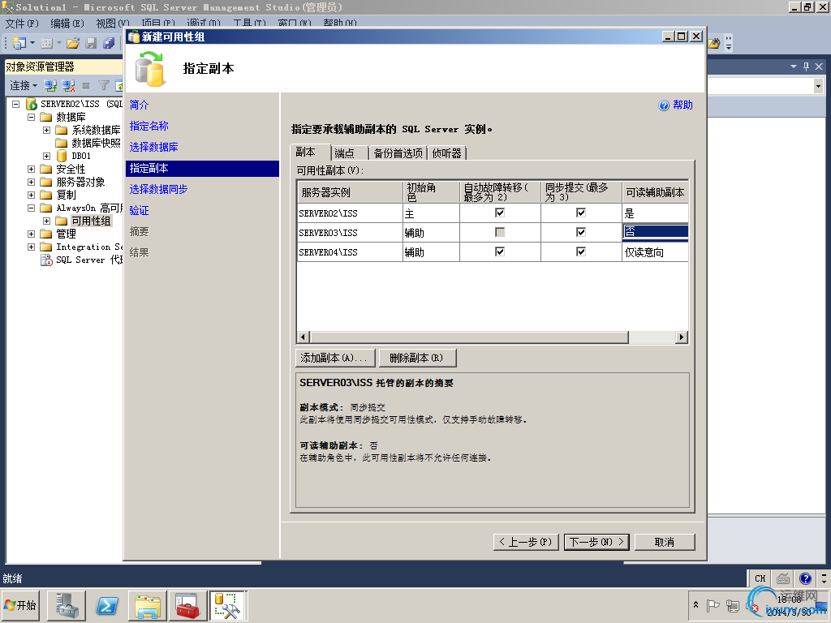831x623 pixels.
Task: Select the SERVER04\ISS server instance cell
Action: coord(350,252)
